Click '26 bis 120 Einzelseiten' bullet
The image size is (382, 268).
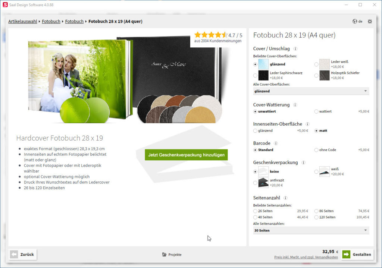[44, 188]
